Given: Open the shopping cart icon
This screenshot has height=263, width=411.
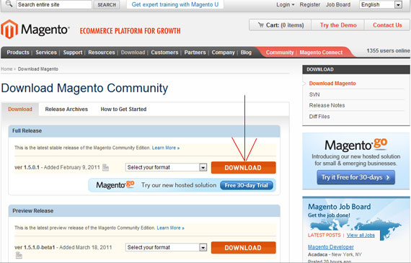Looking at the screenshot, I should point(261,25).
